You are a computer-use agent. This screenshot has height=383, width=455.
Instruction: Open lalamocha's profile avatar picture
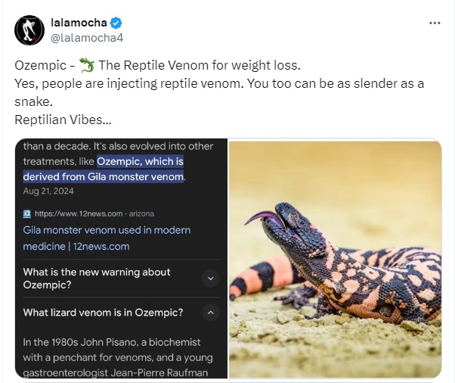click(29, 30)
